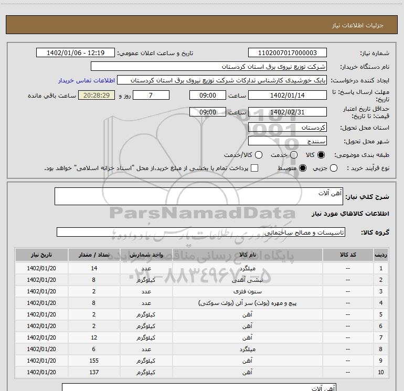
Task: Click the goods group field تاسیسات و مصالح ساختمانی
Action: coord(201,232)
